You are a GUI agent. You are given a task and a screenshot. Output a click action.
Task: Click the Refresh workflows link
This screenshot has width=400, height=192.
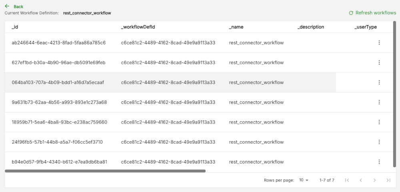[376, 13]
